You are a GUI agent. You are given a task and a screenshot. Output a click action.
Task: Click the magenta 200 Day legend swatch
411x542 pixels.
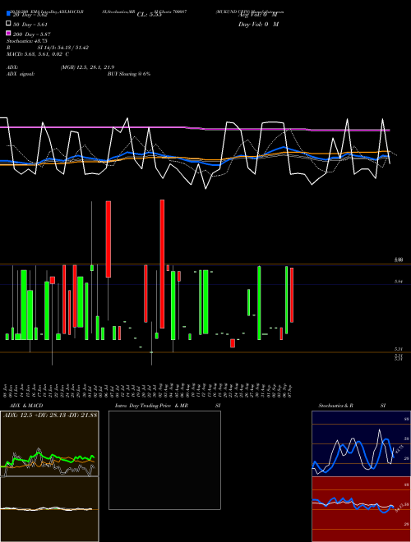pyautogui.click(x=9, y=33)
